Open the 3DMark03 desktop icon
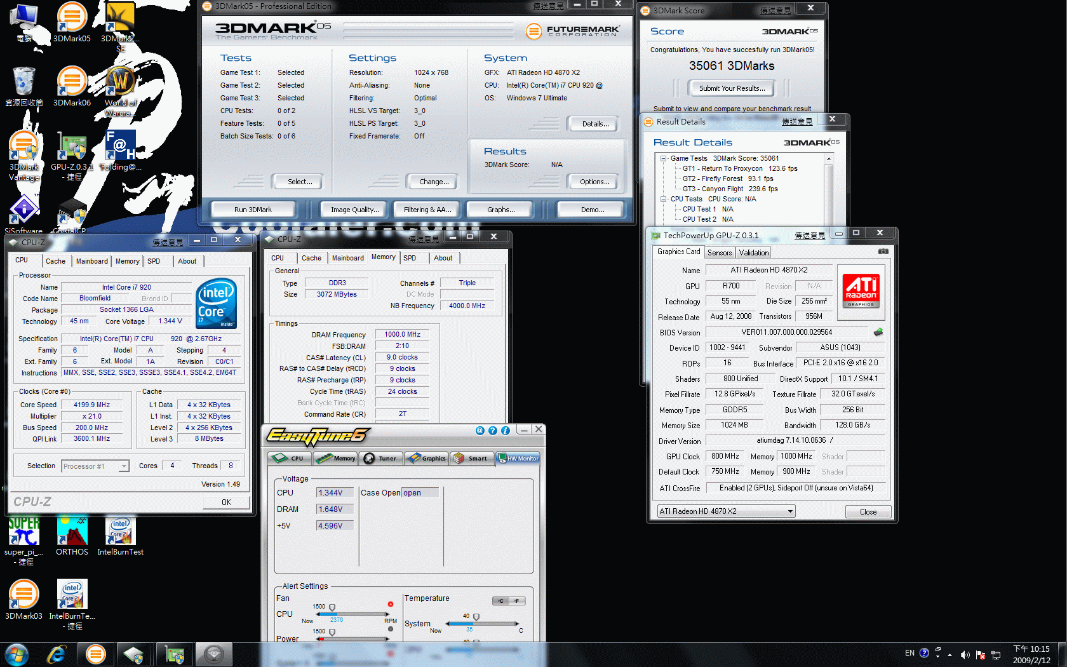The image size is (1067, 667). point(24,600)
